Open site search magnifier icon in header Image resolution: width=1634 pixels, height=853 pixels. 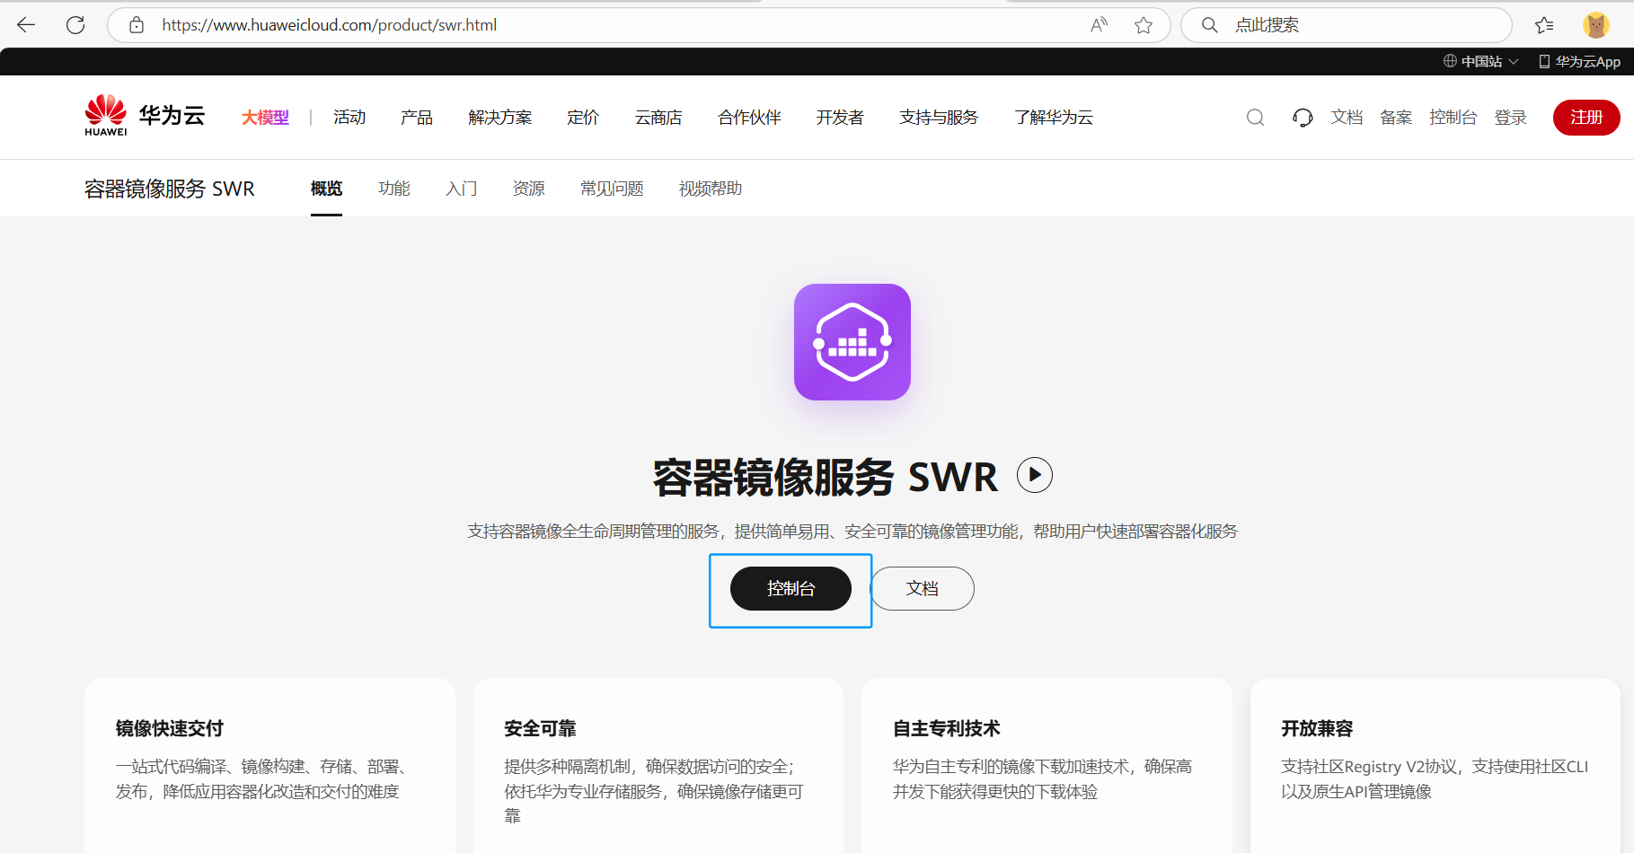tap(1256, 118)
